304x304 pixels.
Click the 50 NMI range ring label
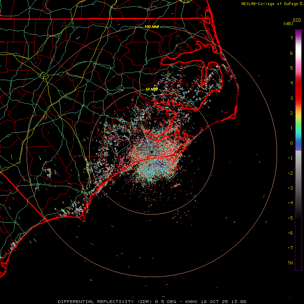152,89
